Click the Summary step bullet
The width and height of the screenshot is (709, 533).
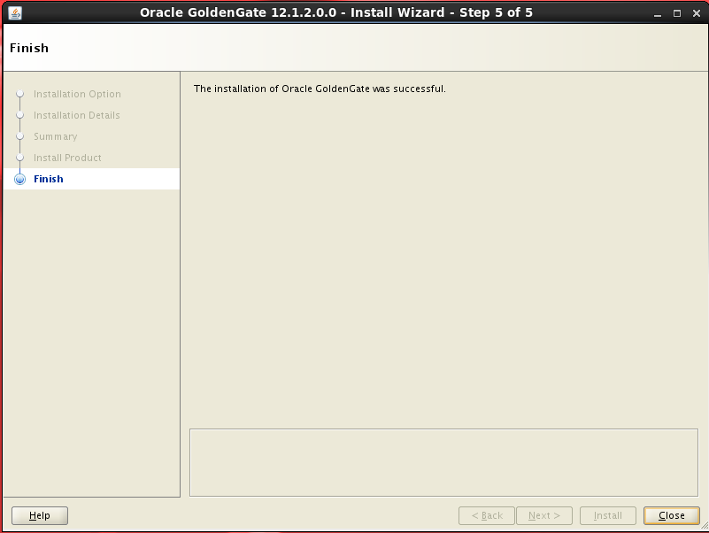19,136
